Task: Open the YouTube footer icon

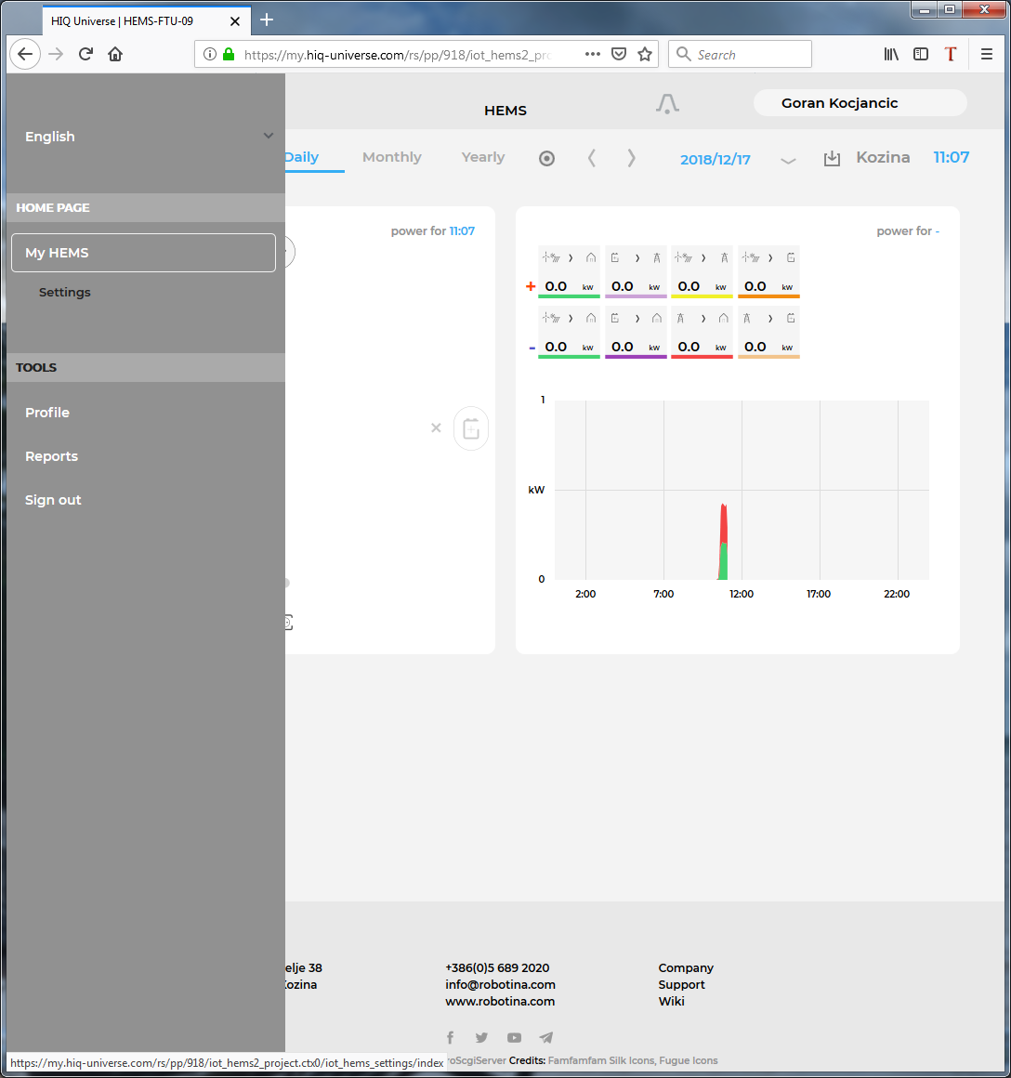Action: [514, 1038]
